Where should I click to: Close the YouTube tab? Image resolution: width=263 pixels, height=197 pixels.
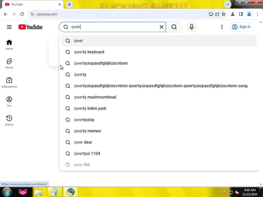coord(60,4)
